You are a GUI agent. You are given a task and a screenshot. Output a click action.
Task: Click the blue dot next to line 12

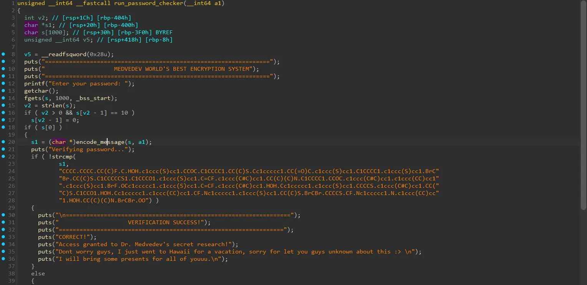pyautogui.click(x=3, y=83)
